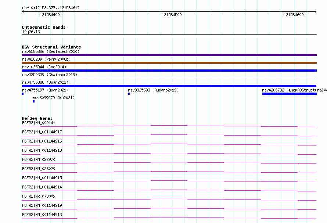Open the nsv4206732 gnomAD variant label
The height and width of the screenshot is (223, 327).
(294, 90)
